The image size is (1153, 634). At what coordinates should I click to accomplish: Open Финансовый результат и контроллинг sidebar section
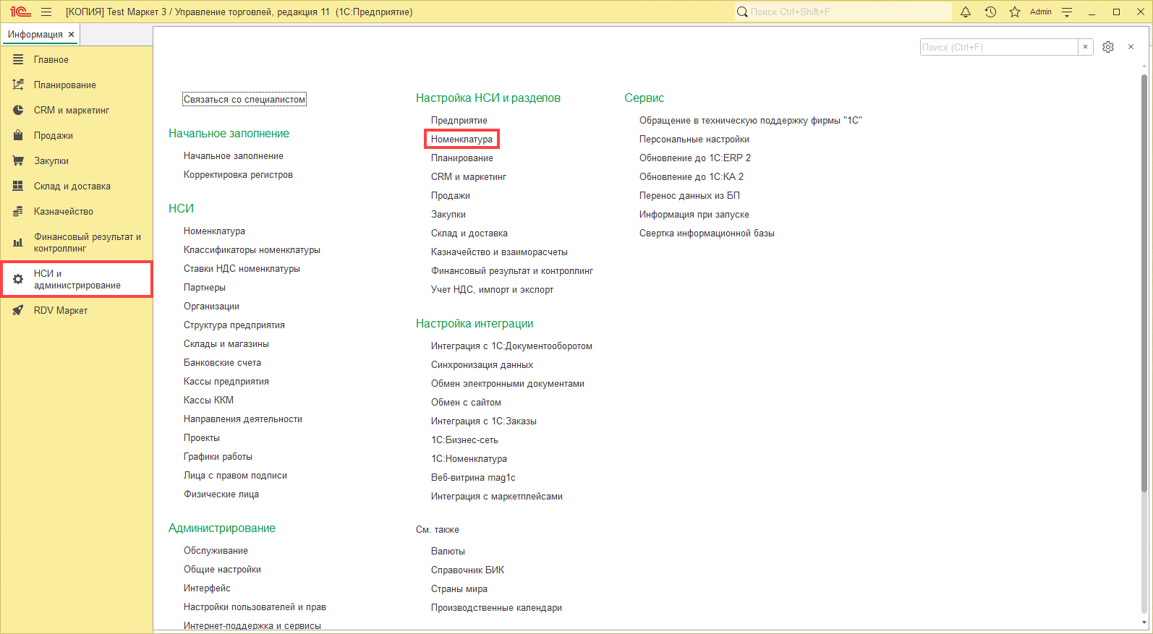[x=77, y=243]
